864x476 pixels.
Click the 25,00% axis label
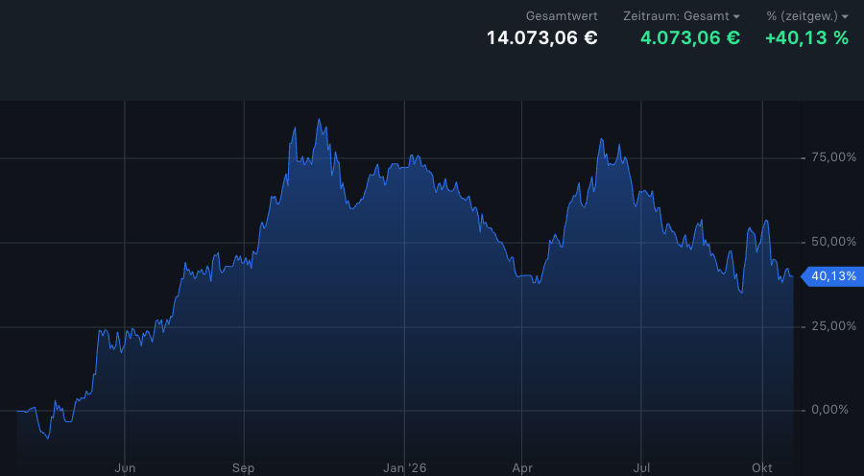pos(833,326)
